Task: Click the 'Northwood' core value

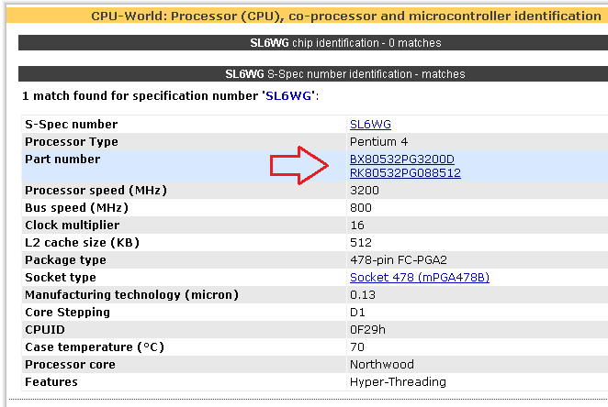Action: click(382, 364)
